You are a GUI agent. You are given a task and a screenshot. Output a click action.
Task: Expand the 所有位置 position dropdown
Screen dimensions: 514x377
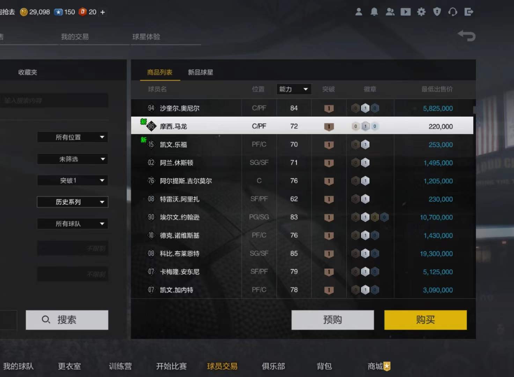pyautogui.click(x=73, y=137)
